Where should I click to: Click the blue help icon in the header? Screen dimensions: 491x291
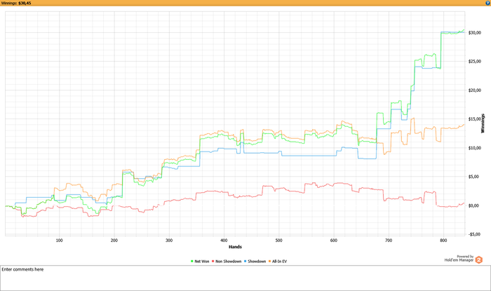pos(487,3)
